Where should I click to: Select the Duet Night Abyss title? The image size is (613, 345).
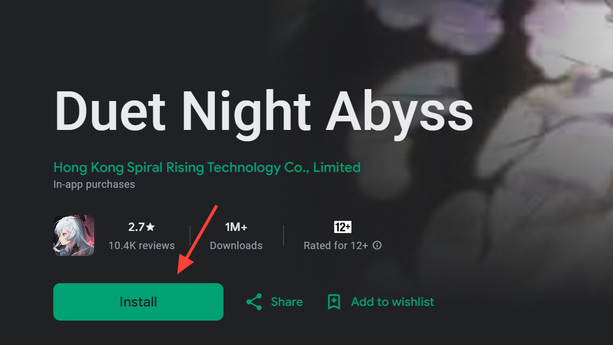point(264,110)
